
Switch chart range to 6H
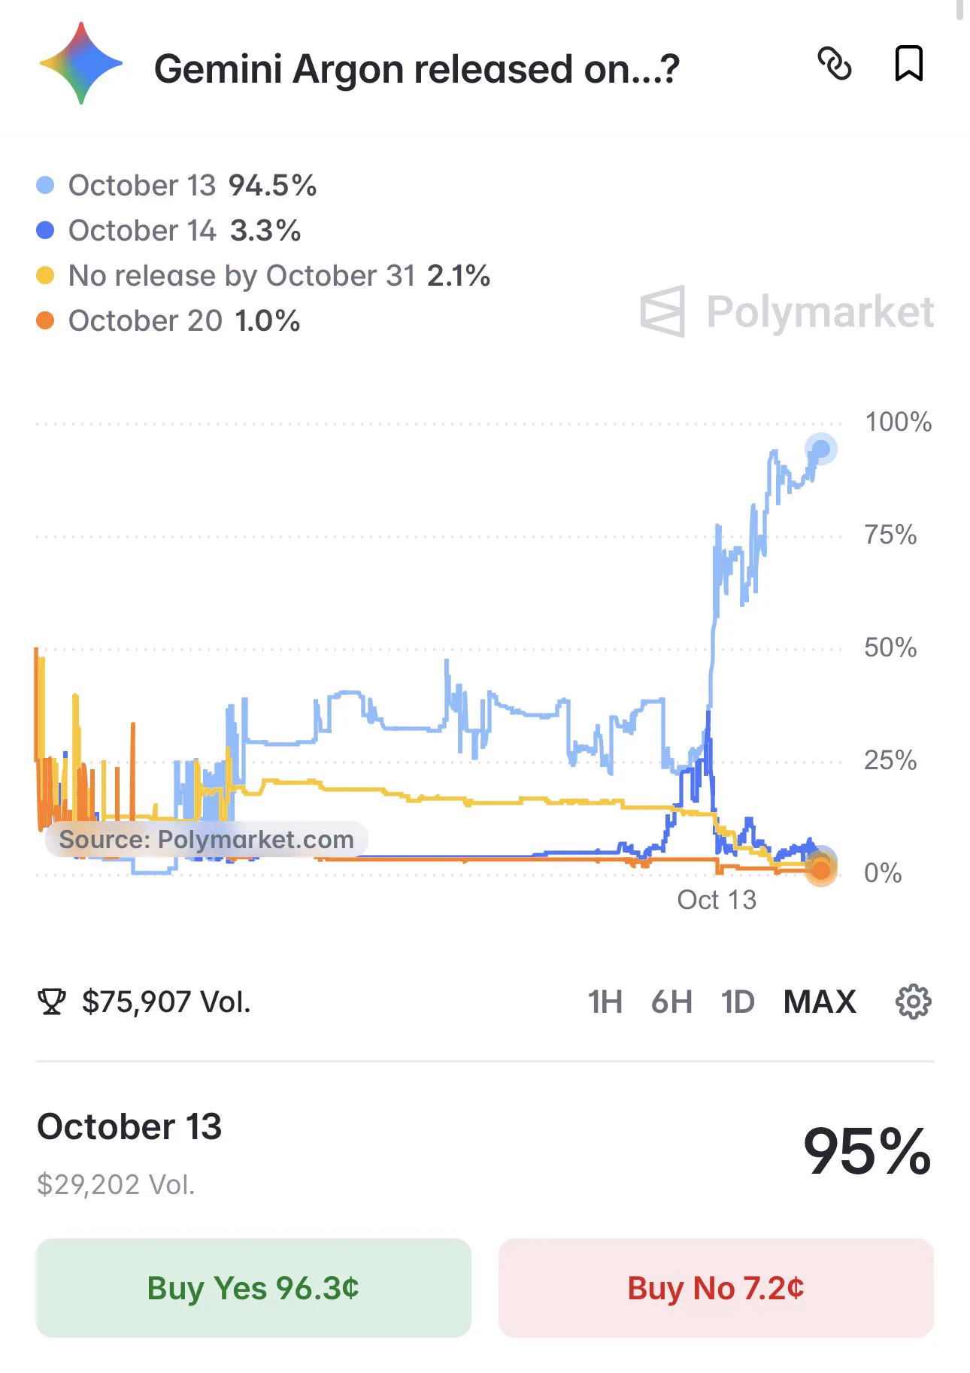(671, 1002)
